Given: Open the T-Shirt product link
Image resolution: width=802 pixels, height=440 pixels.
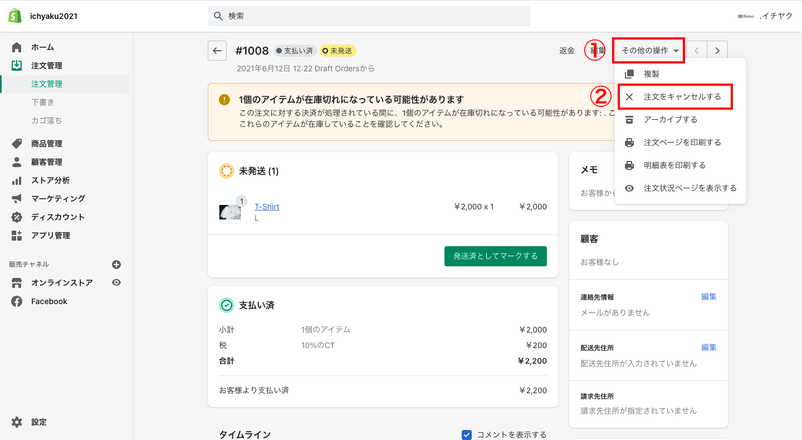Looking at the screenshot, I should click(x=267, y=207).
